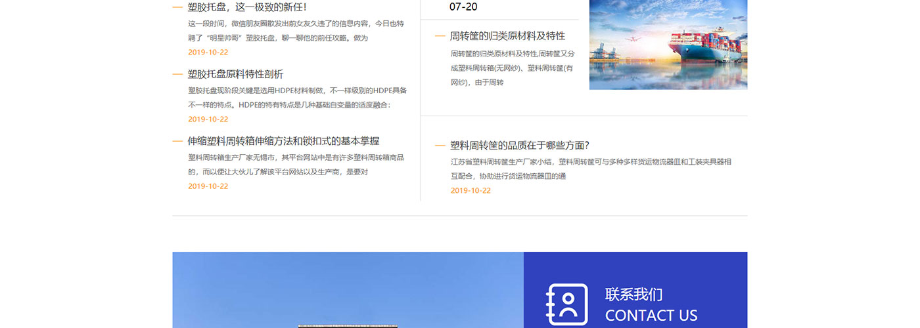Open article 塑胶托盘，这一极致的新任！
This screenshot has width=920, height=328.
click(x=247, y=7)
